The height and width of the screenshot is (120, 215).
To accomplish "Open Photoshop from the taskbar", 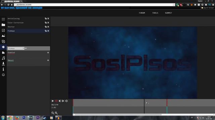I will pos(24,118).
